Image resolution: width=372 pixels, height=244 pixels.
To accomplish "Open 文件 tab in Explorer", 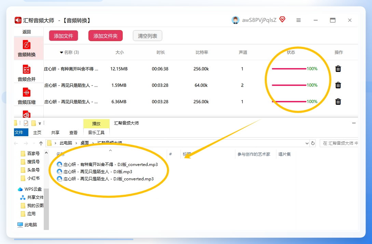I will (21, 132).
